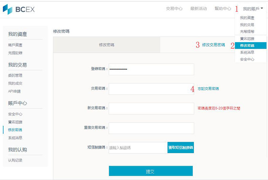Switch to the 修改密碼 tab

[107, 45]
